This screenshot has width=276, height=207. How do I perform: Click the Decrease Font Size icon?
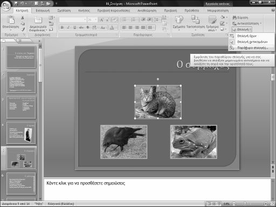(108, 19)
